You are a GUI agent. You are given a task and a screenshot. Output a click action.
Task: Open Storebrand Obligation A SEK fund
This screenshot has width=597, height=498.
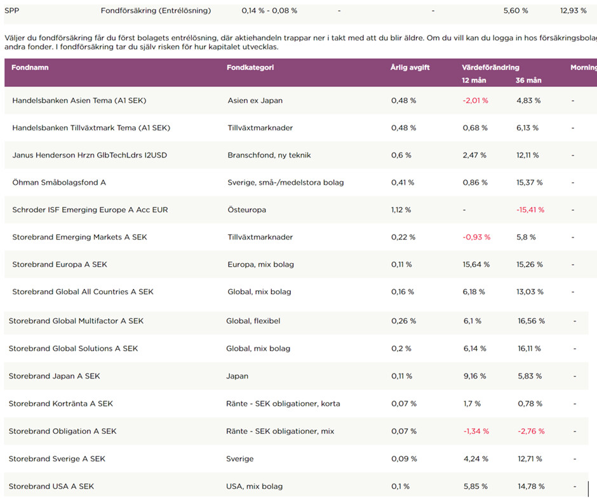(x=62, y=431)
